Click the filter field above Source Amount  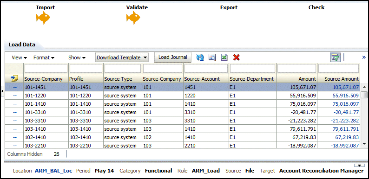[339, 68]
